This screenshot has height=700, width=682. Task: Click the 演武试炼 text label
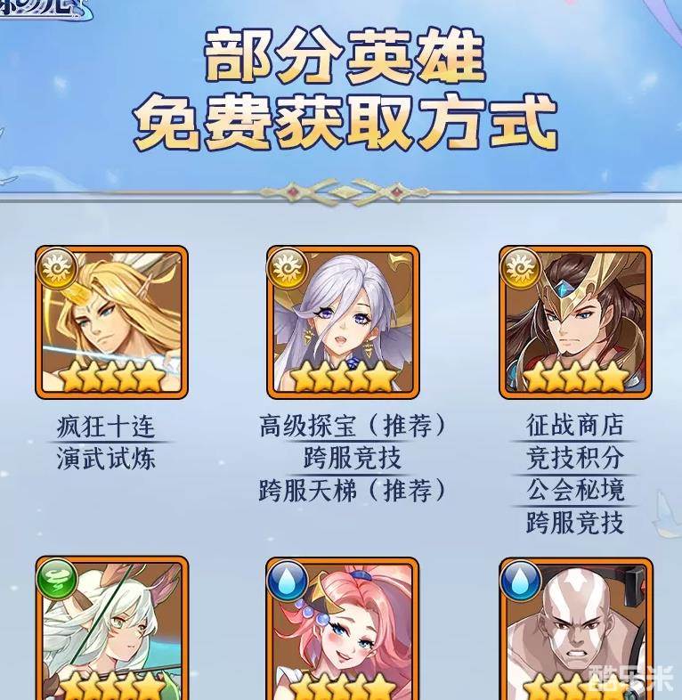coord(106,459)
